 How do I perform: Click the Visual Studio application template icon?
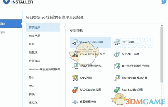[75, 42]
